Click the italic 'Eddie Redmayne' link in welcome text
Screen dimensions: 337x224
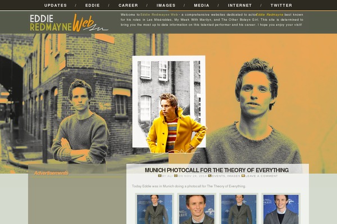click(x=270, y=15)
